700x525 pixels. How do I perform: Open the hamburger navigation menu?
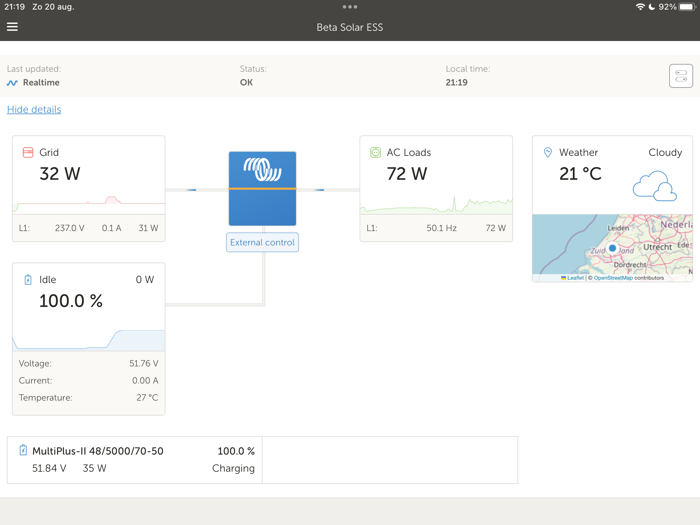12,27
